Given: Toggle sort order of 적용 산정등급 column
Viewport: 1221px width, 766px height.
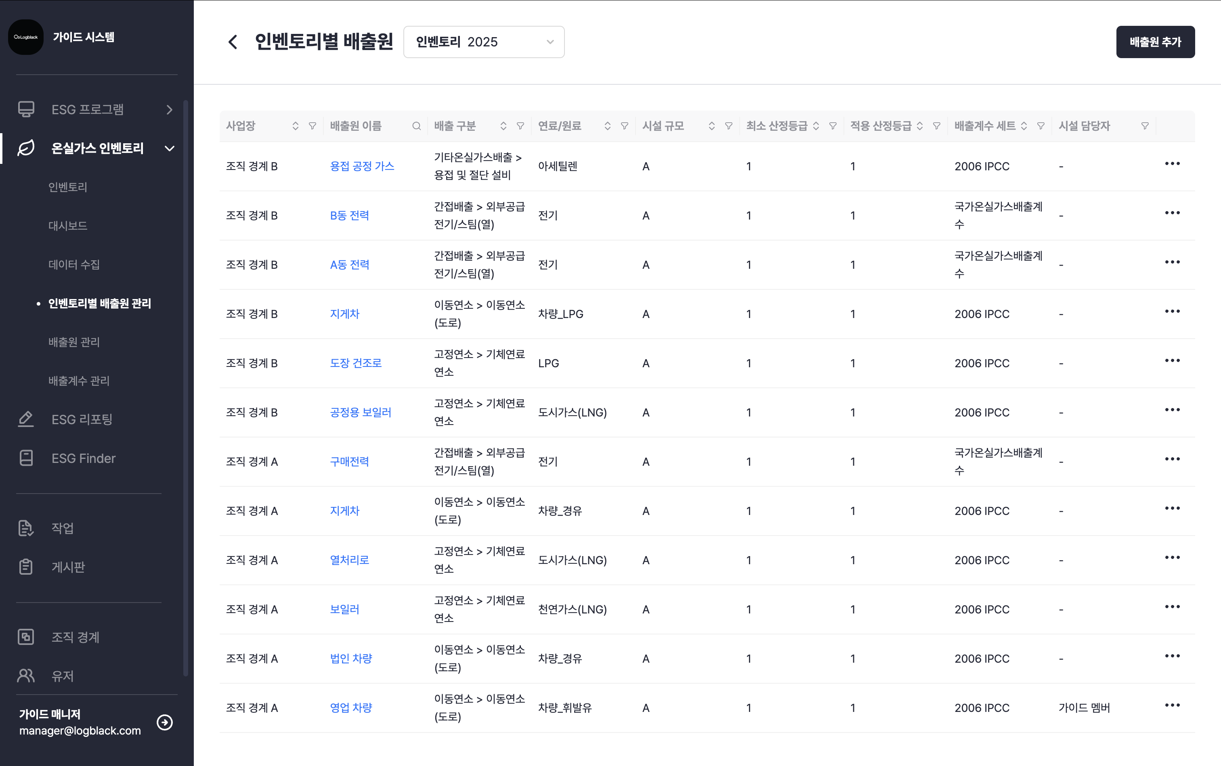Looking at the screenshot, I should 920,126.
